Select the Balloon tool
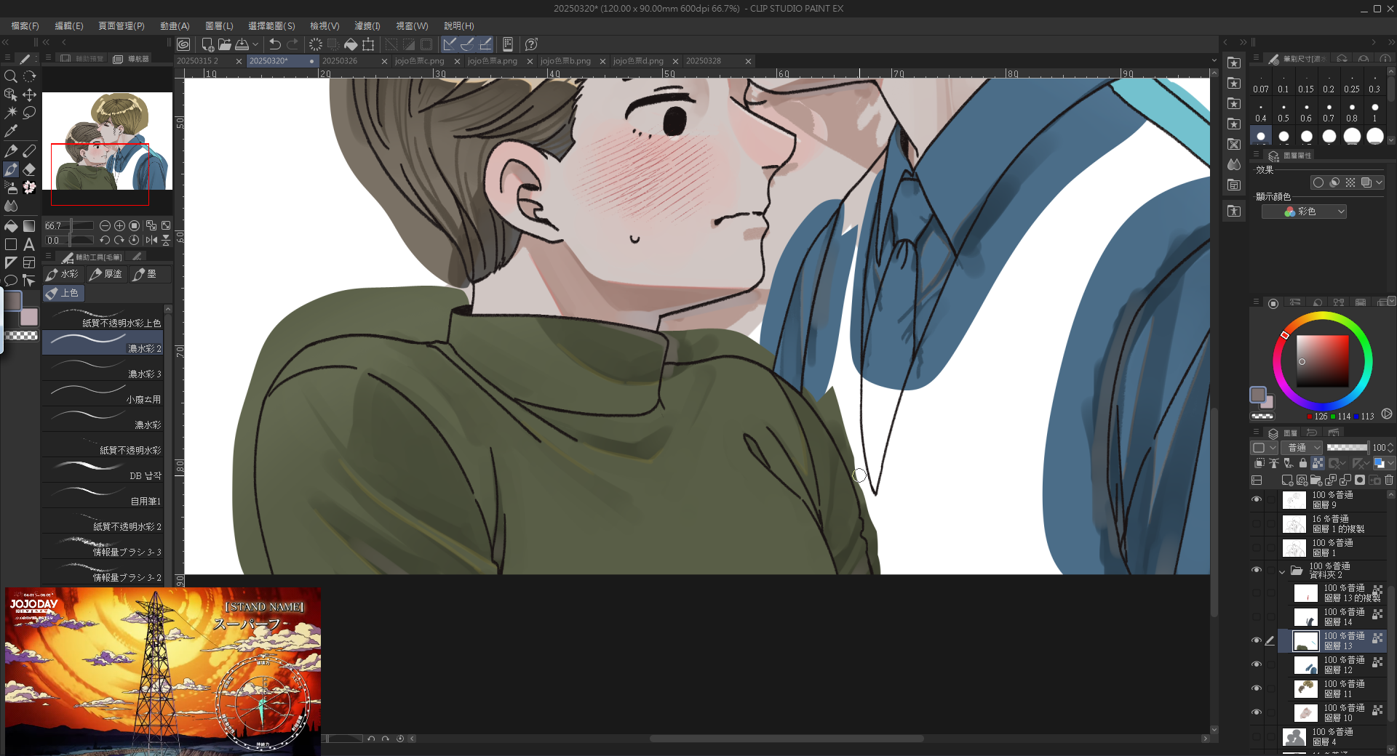 (x=11, y=281)
